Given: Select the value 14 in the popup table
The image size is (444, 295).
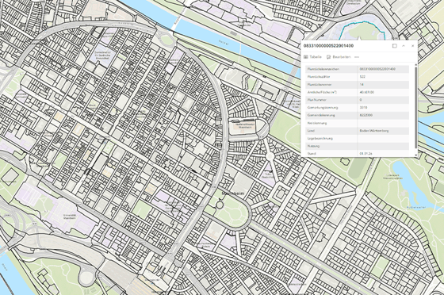Looking at the screenshot, I should [362, 84].
